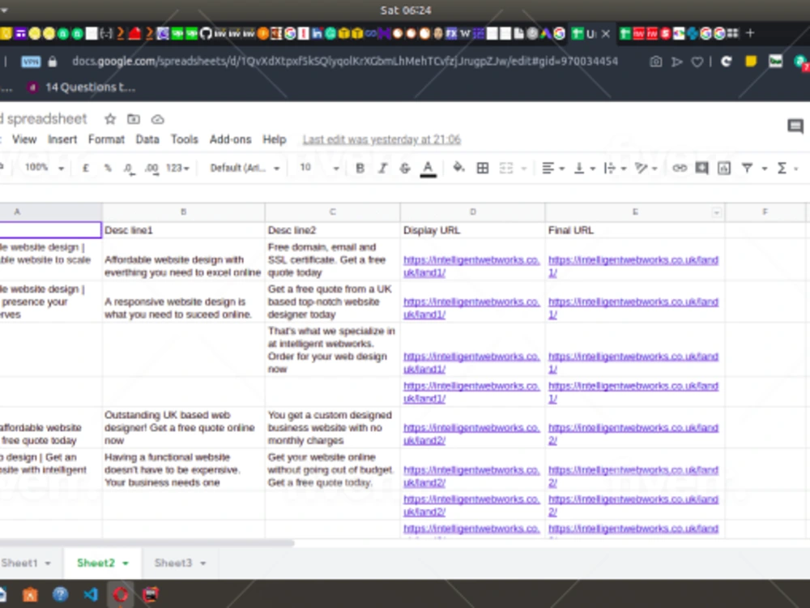Select the 'Desc line1' cell
810x608 pixels.
point(183,230)
